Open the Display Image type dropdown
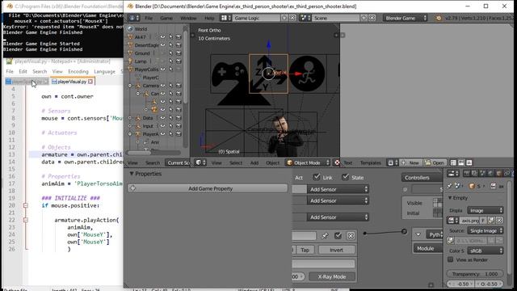 click(485, 210)
